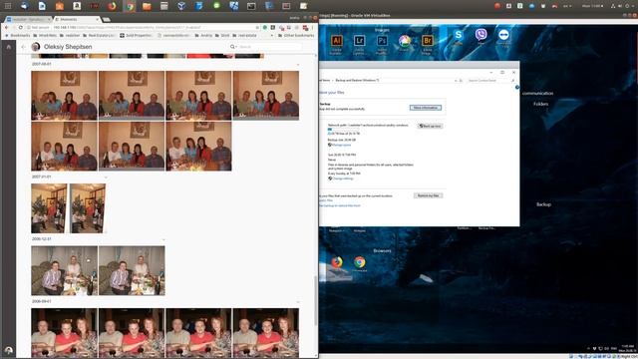Screen dimensions: 638x359
Task: Open the Real Estate bookmarks folder
Action: pos(99,36)
